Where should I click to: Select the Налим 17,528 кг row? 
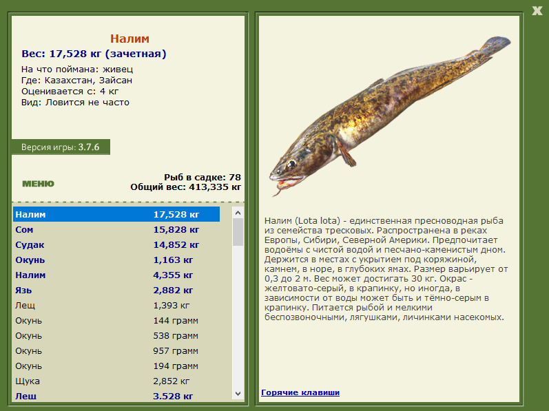[x=116, y=214]
